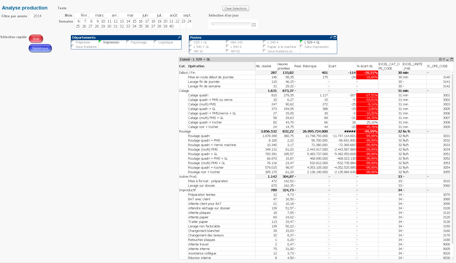The width and height of the screenshot is (456, 263).
Task: Apply the Snel quick selection
Action: (x=36, y=39)
